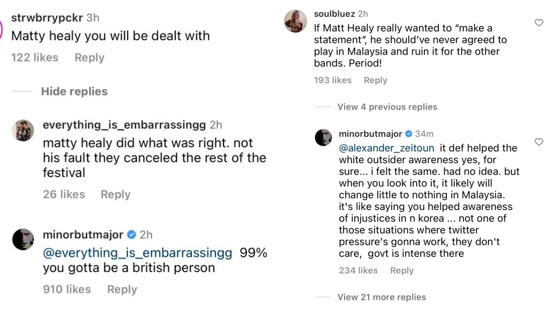Like soulbluez's comment with the heart

point(539,22)
